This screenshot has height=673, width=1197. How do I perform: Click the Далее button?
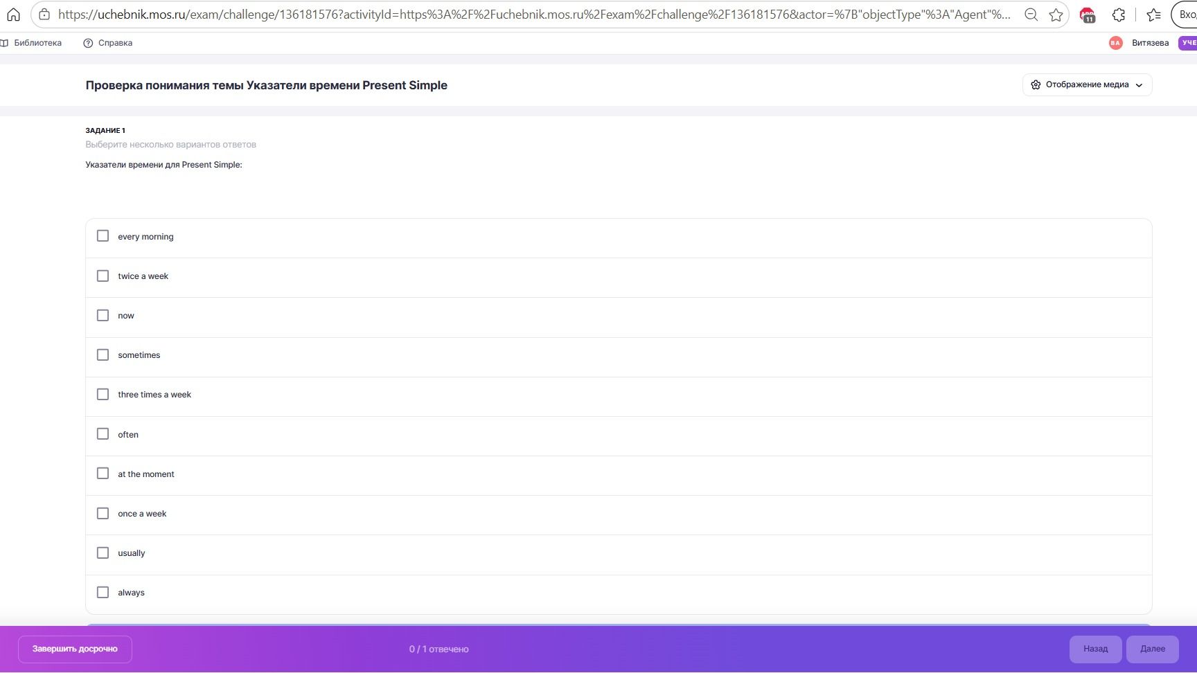click(x=1153, y=649)
